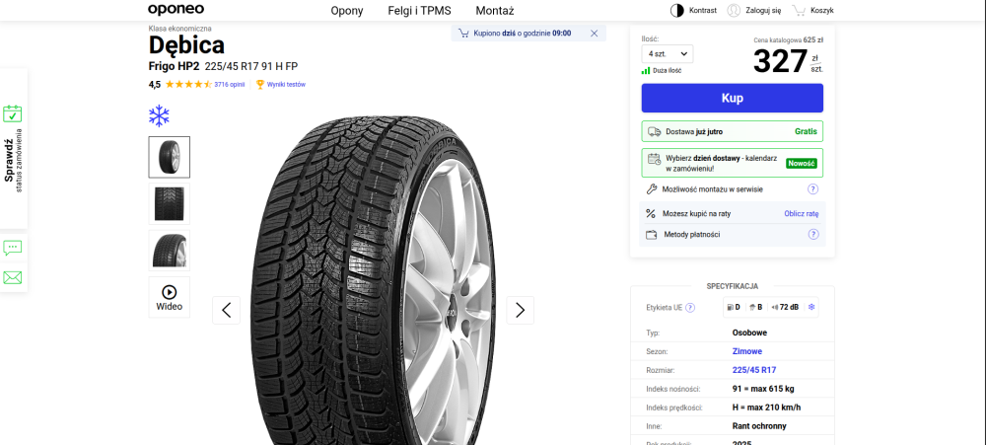986x445 pixels.
Task: Open help for Metody płatności
Action: tap(813, 234)
